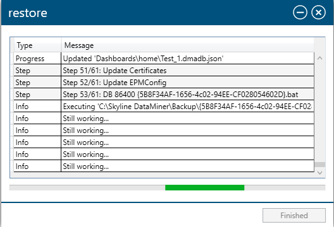Click the scrollbar track above the thumb

pos(319,112)
